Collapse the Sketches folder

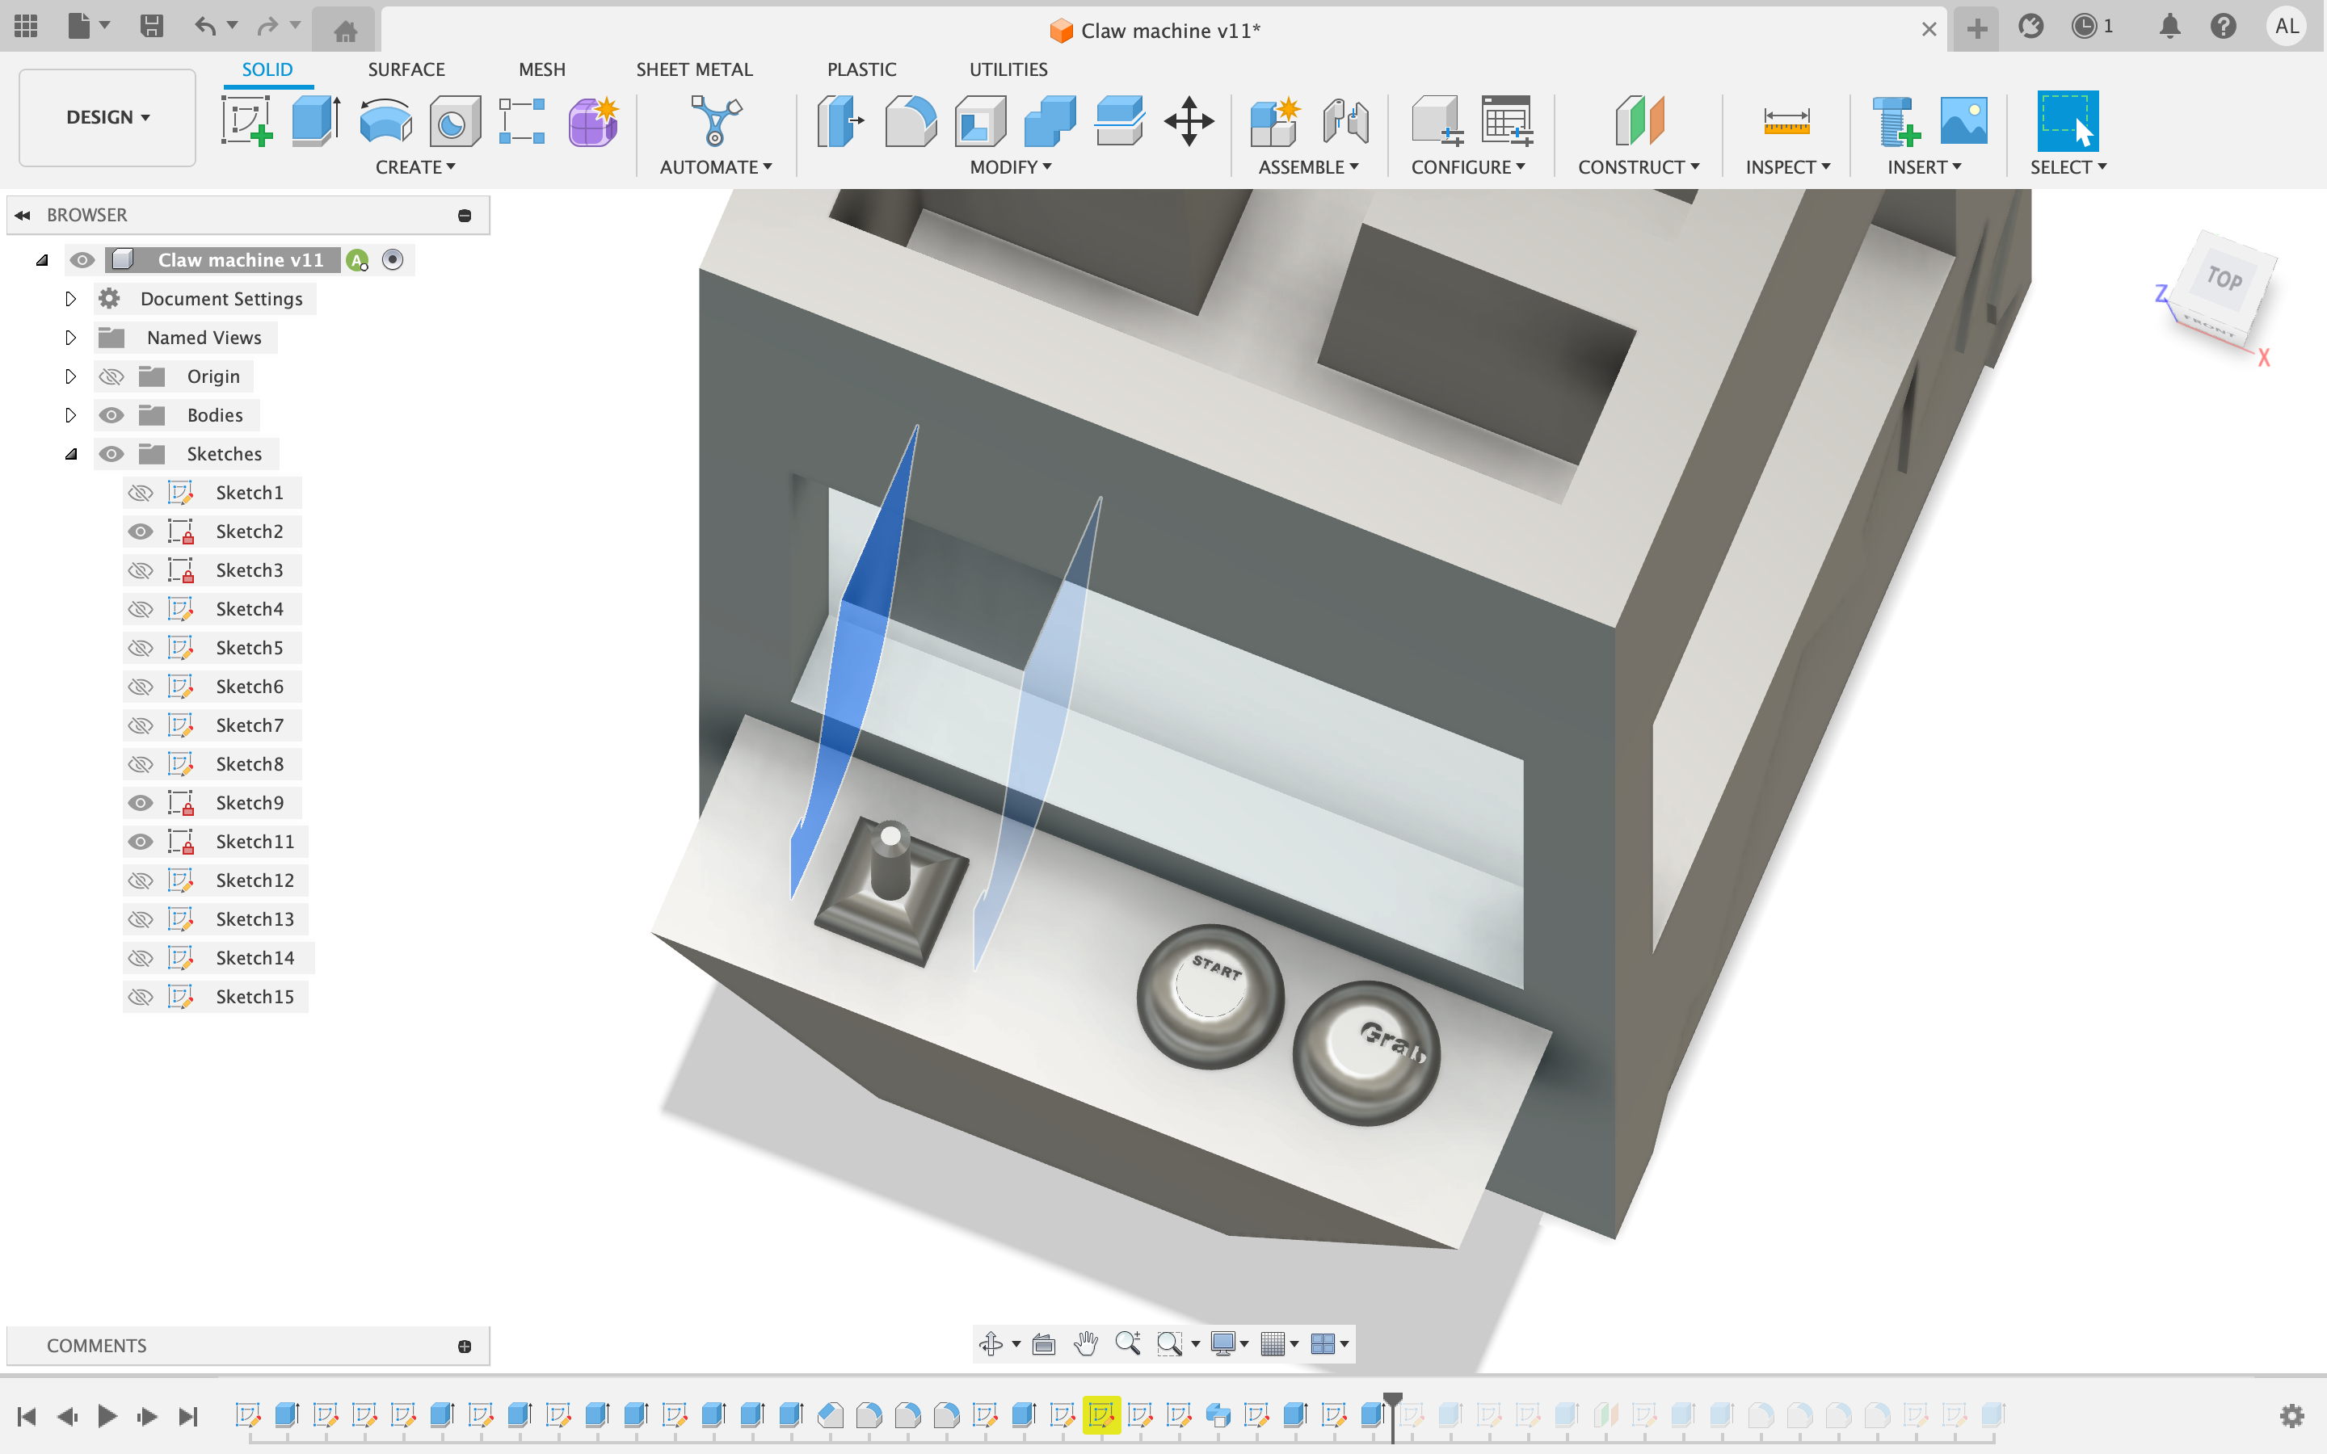[69, 452]
